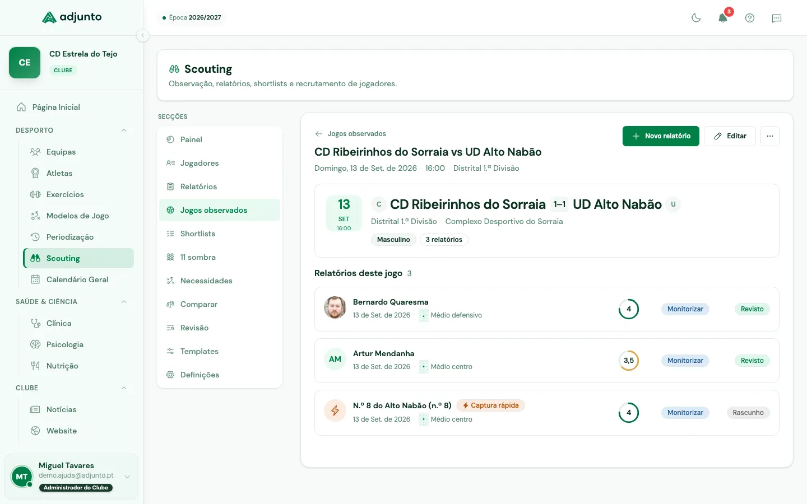Open the more options ellipsis menu
Image resolution: width=807 pixels, height=504 pixels.
click(770, 136)
